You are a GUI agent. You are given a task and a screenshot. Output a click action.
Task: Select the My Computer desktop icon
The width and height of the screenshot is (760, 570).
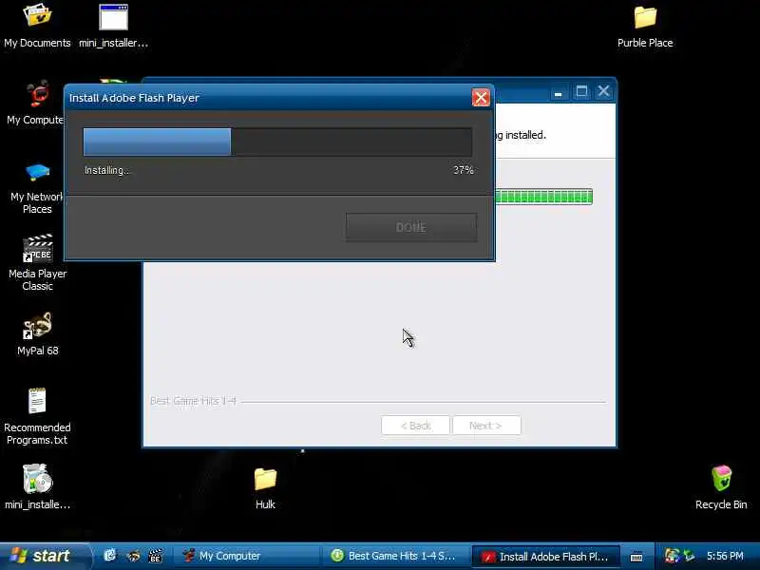(x=35, y=104)
